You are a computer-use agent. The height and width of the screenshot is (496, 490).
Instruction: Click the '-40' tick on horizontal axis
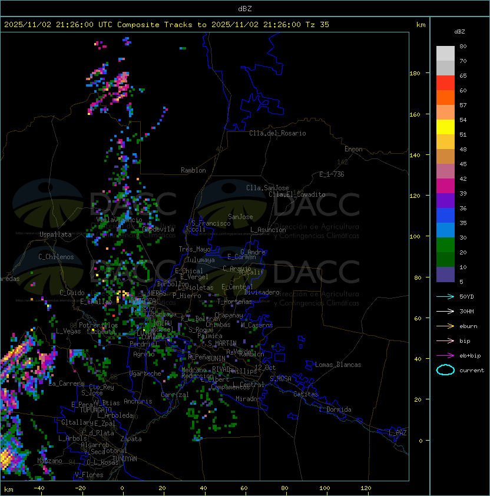pyautogui.click(x=39, y=488)
